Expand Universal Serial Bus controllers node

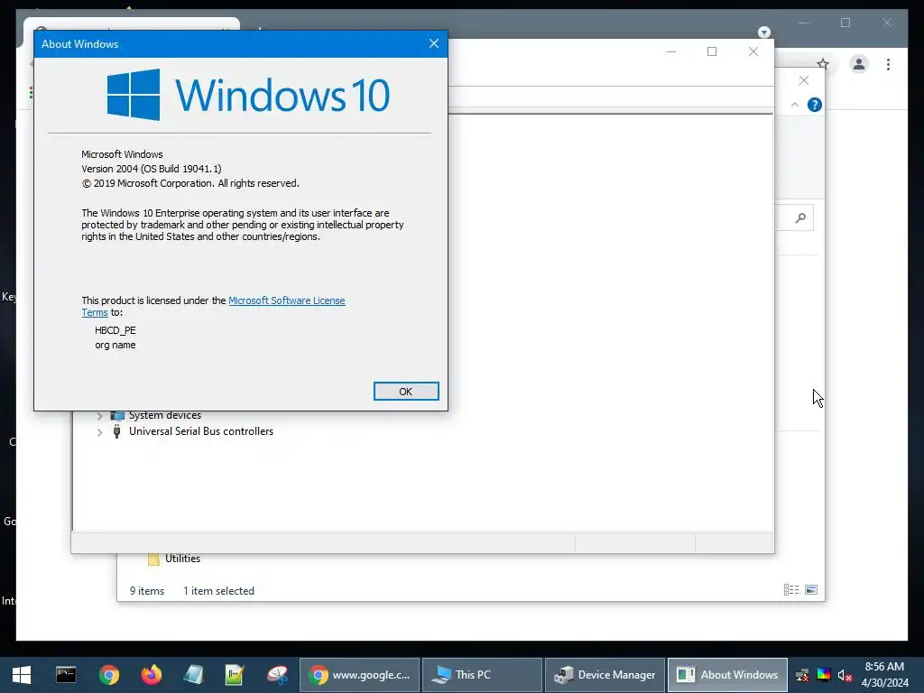coord(99,432)
